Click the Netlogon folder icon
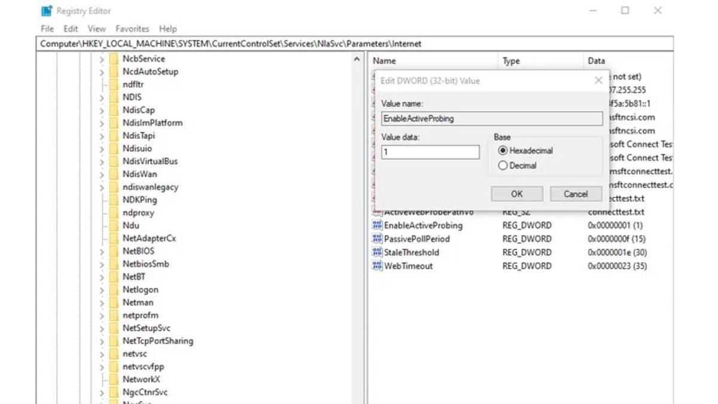Screen dimensions: 718x404 pos(115,290)
